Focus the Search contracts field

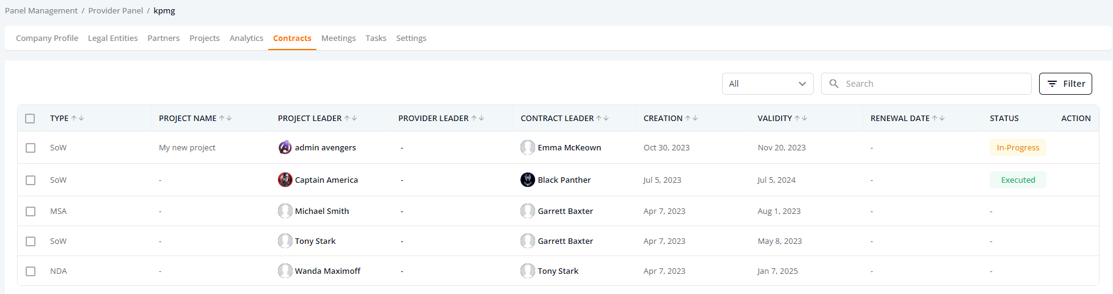tap(926, 84)
